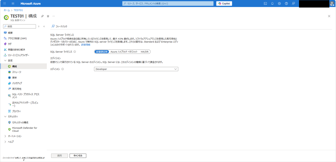336x162 pixels.
Task: Click the 適用 button
Action: 60,156
